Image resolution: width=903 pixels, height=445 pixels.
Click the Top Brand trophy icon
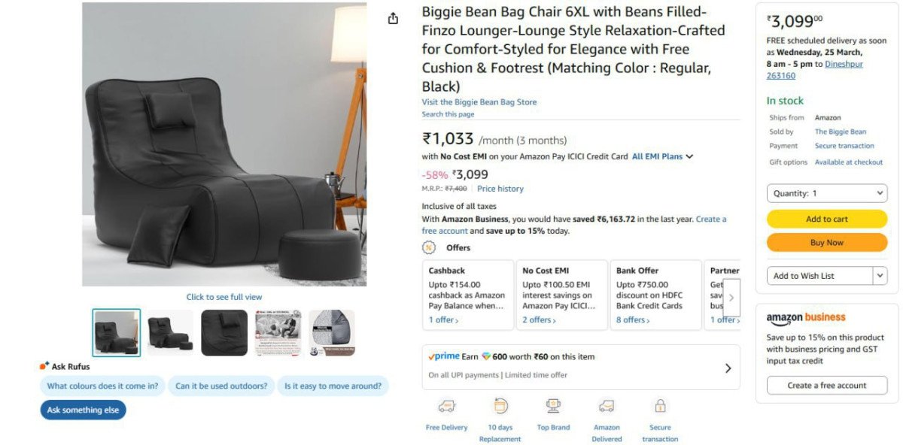coord(553,407)
